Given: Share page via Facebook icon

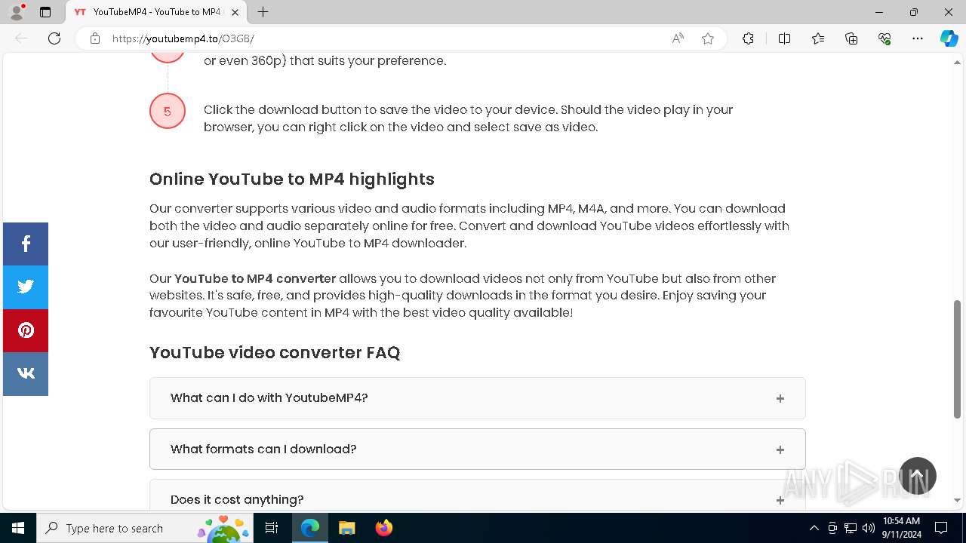Looking at the screenshot, I should pyautogui.click(x=26, y=244).
